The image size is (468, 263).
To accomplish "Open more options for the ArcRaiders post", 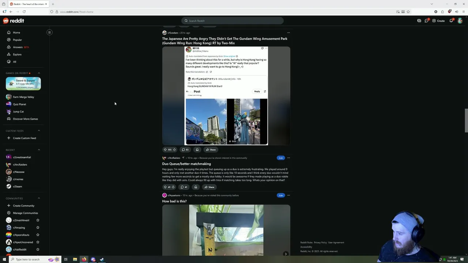I will point(288,158).
